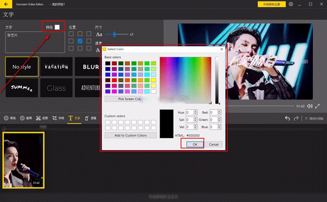Viewport: 327px width, 202px height.
Task: Adjust the text size slider handle
Action: [114, 34]
